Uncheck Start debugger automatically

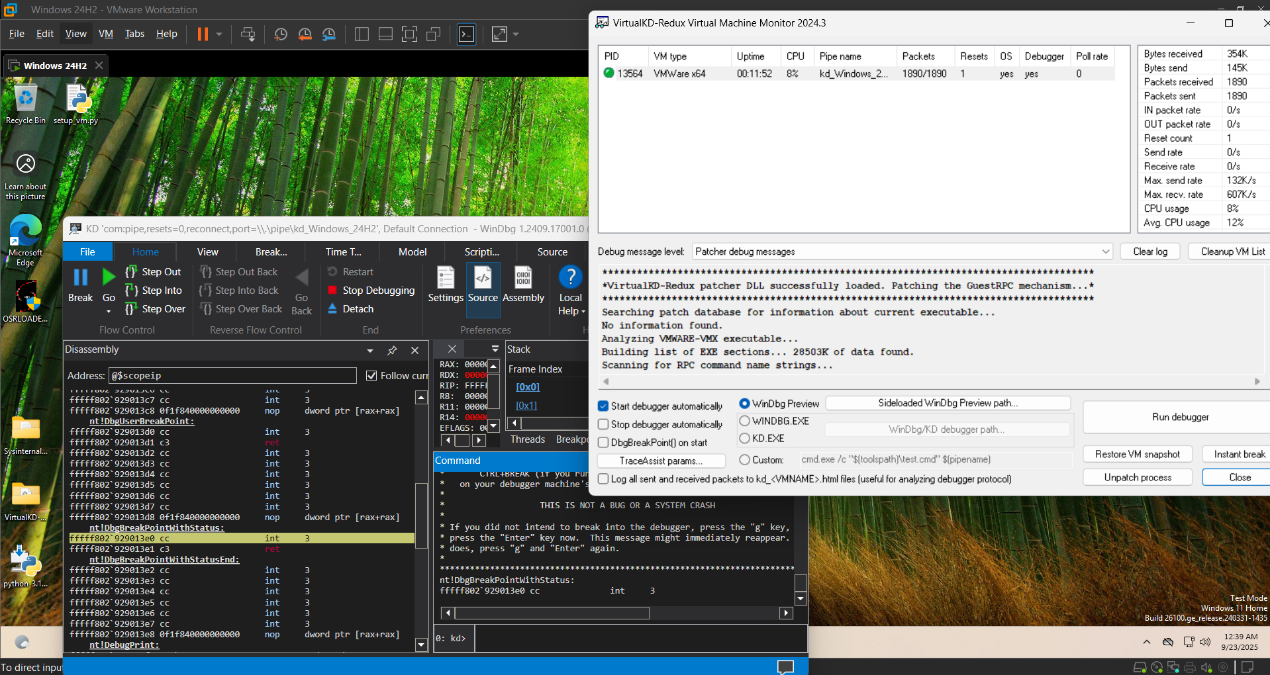pos(603,406)
